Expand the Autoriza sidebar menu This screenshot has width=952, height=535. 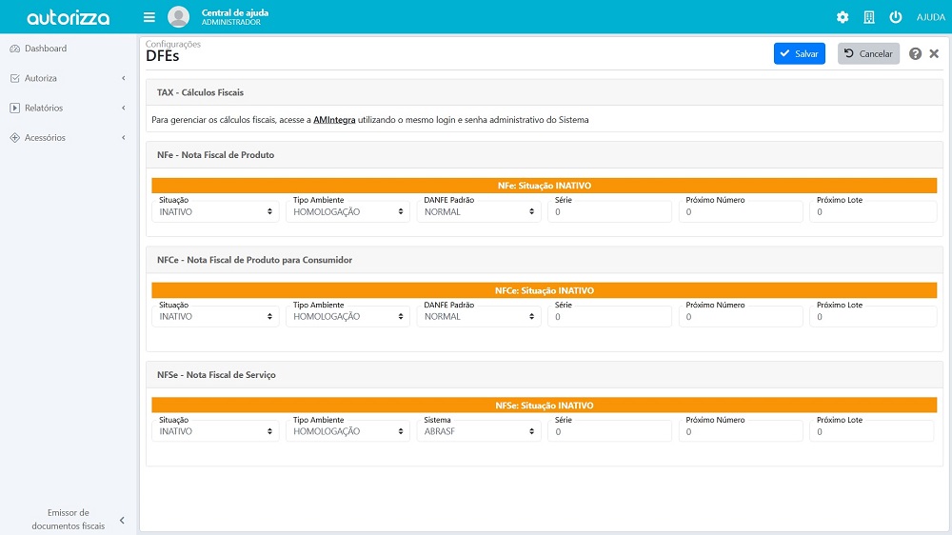click(x=67, y=78)
